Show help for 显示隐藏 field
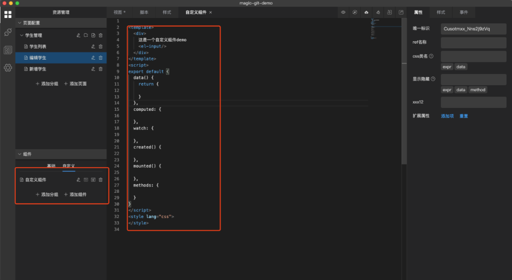 click(433, 79)
